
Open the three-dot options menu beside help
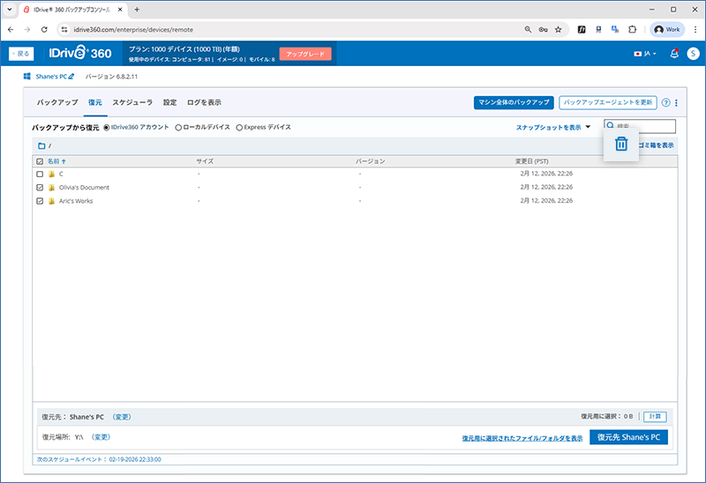[x=676, y=102]
